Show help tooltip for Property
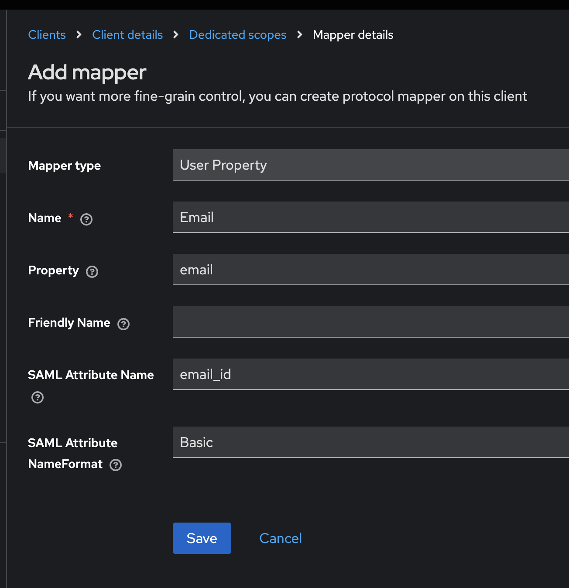Image resolution: width=569 pixels, height=588 pixels. (92, 272)
